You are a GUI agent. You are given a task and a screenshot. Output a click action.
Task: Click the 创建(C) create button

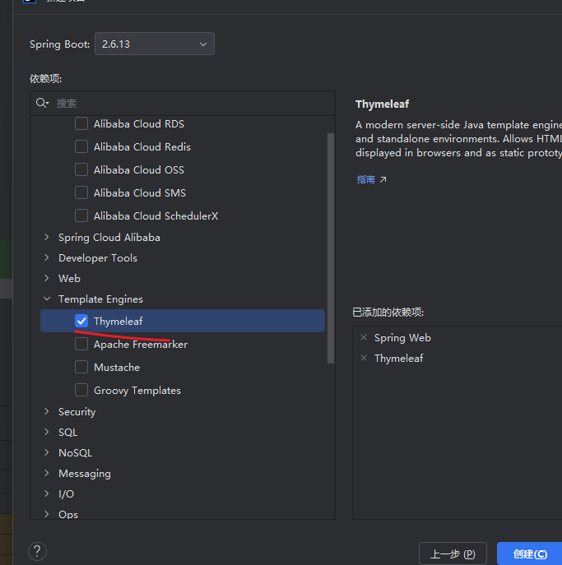529,553
